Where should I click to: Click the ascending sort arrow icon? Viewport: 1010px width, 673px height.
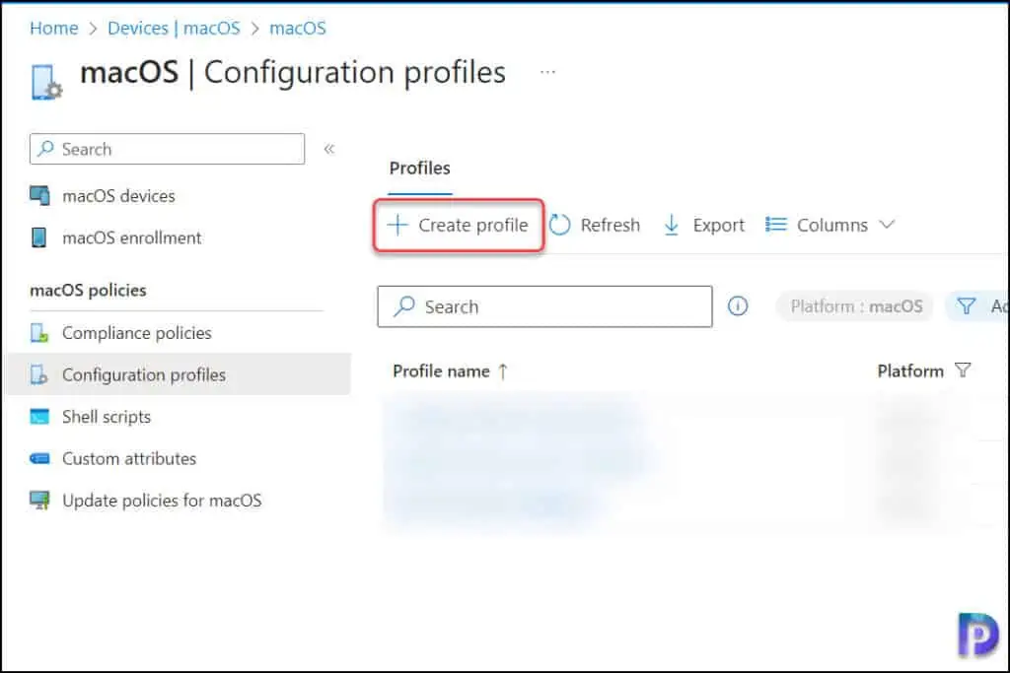503,371
